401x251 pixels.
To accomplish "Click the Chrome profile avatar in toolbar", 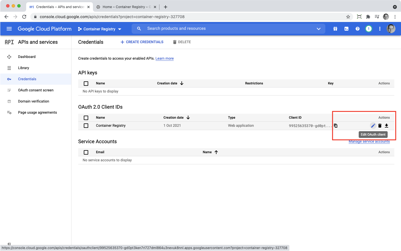I will coord(386,17).
